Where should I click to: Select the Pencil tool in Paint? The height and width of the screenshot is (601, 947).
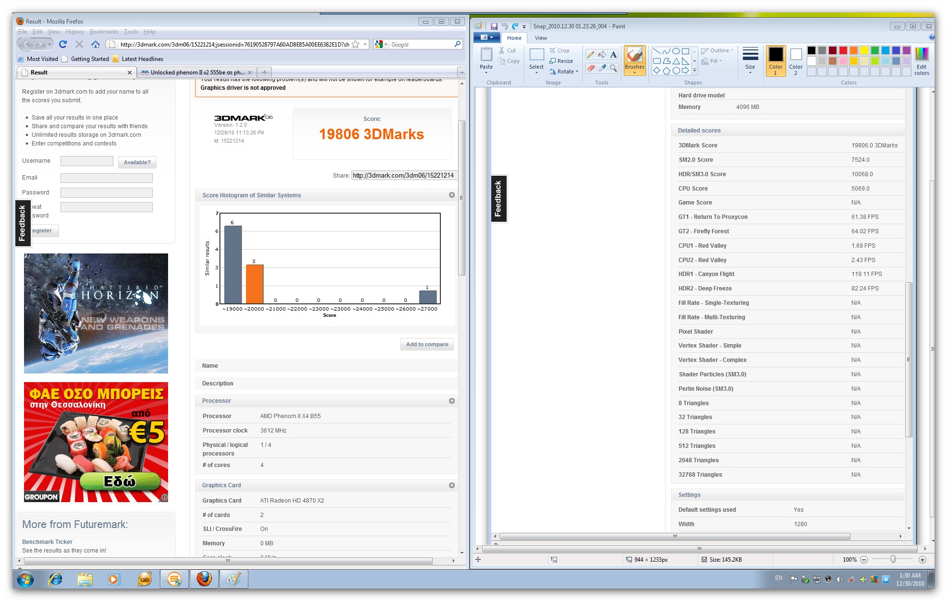point(591,55)
